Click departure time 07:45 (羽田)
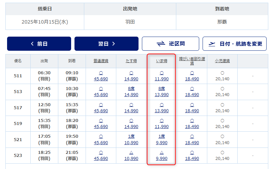 pyautogui.click(x=44, y=92)
